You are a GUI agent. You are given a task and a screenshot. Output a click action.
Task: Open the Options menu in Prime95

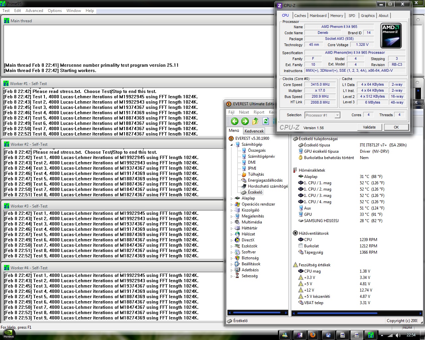click(x=55, y=11)
